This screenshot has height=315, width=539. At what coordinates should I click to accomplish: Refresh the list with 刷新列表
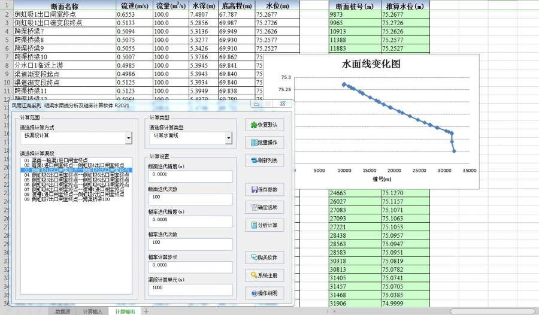(x=264, y=160)
